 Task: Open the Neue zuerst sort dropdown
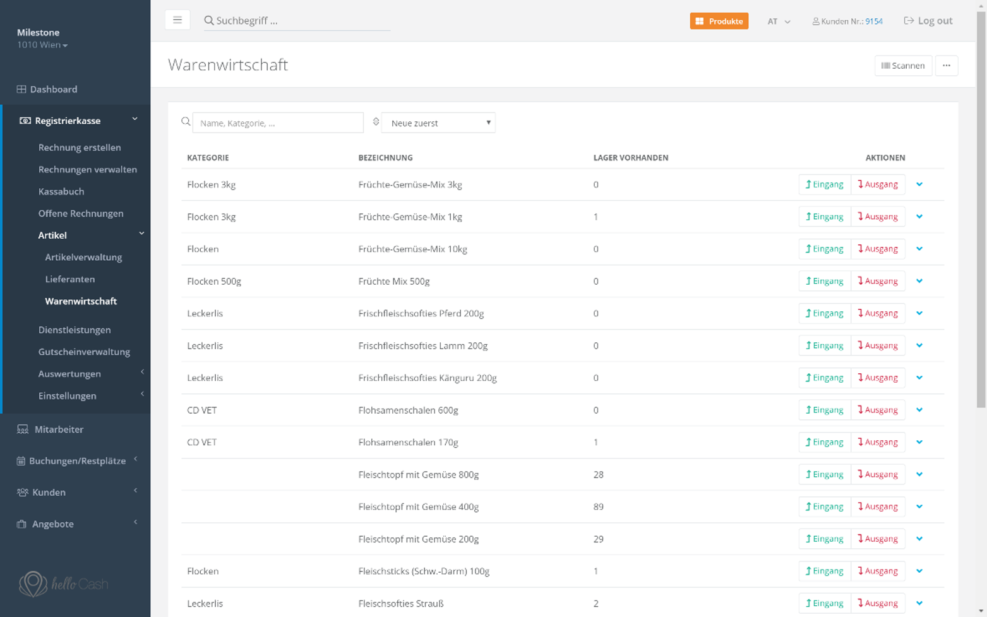coord(438,123)
